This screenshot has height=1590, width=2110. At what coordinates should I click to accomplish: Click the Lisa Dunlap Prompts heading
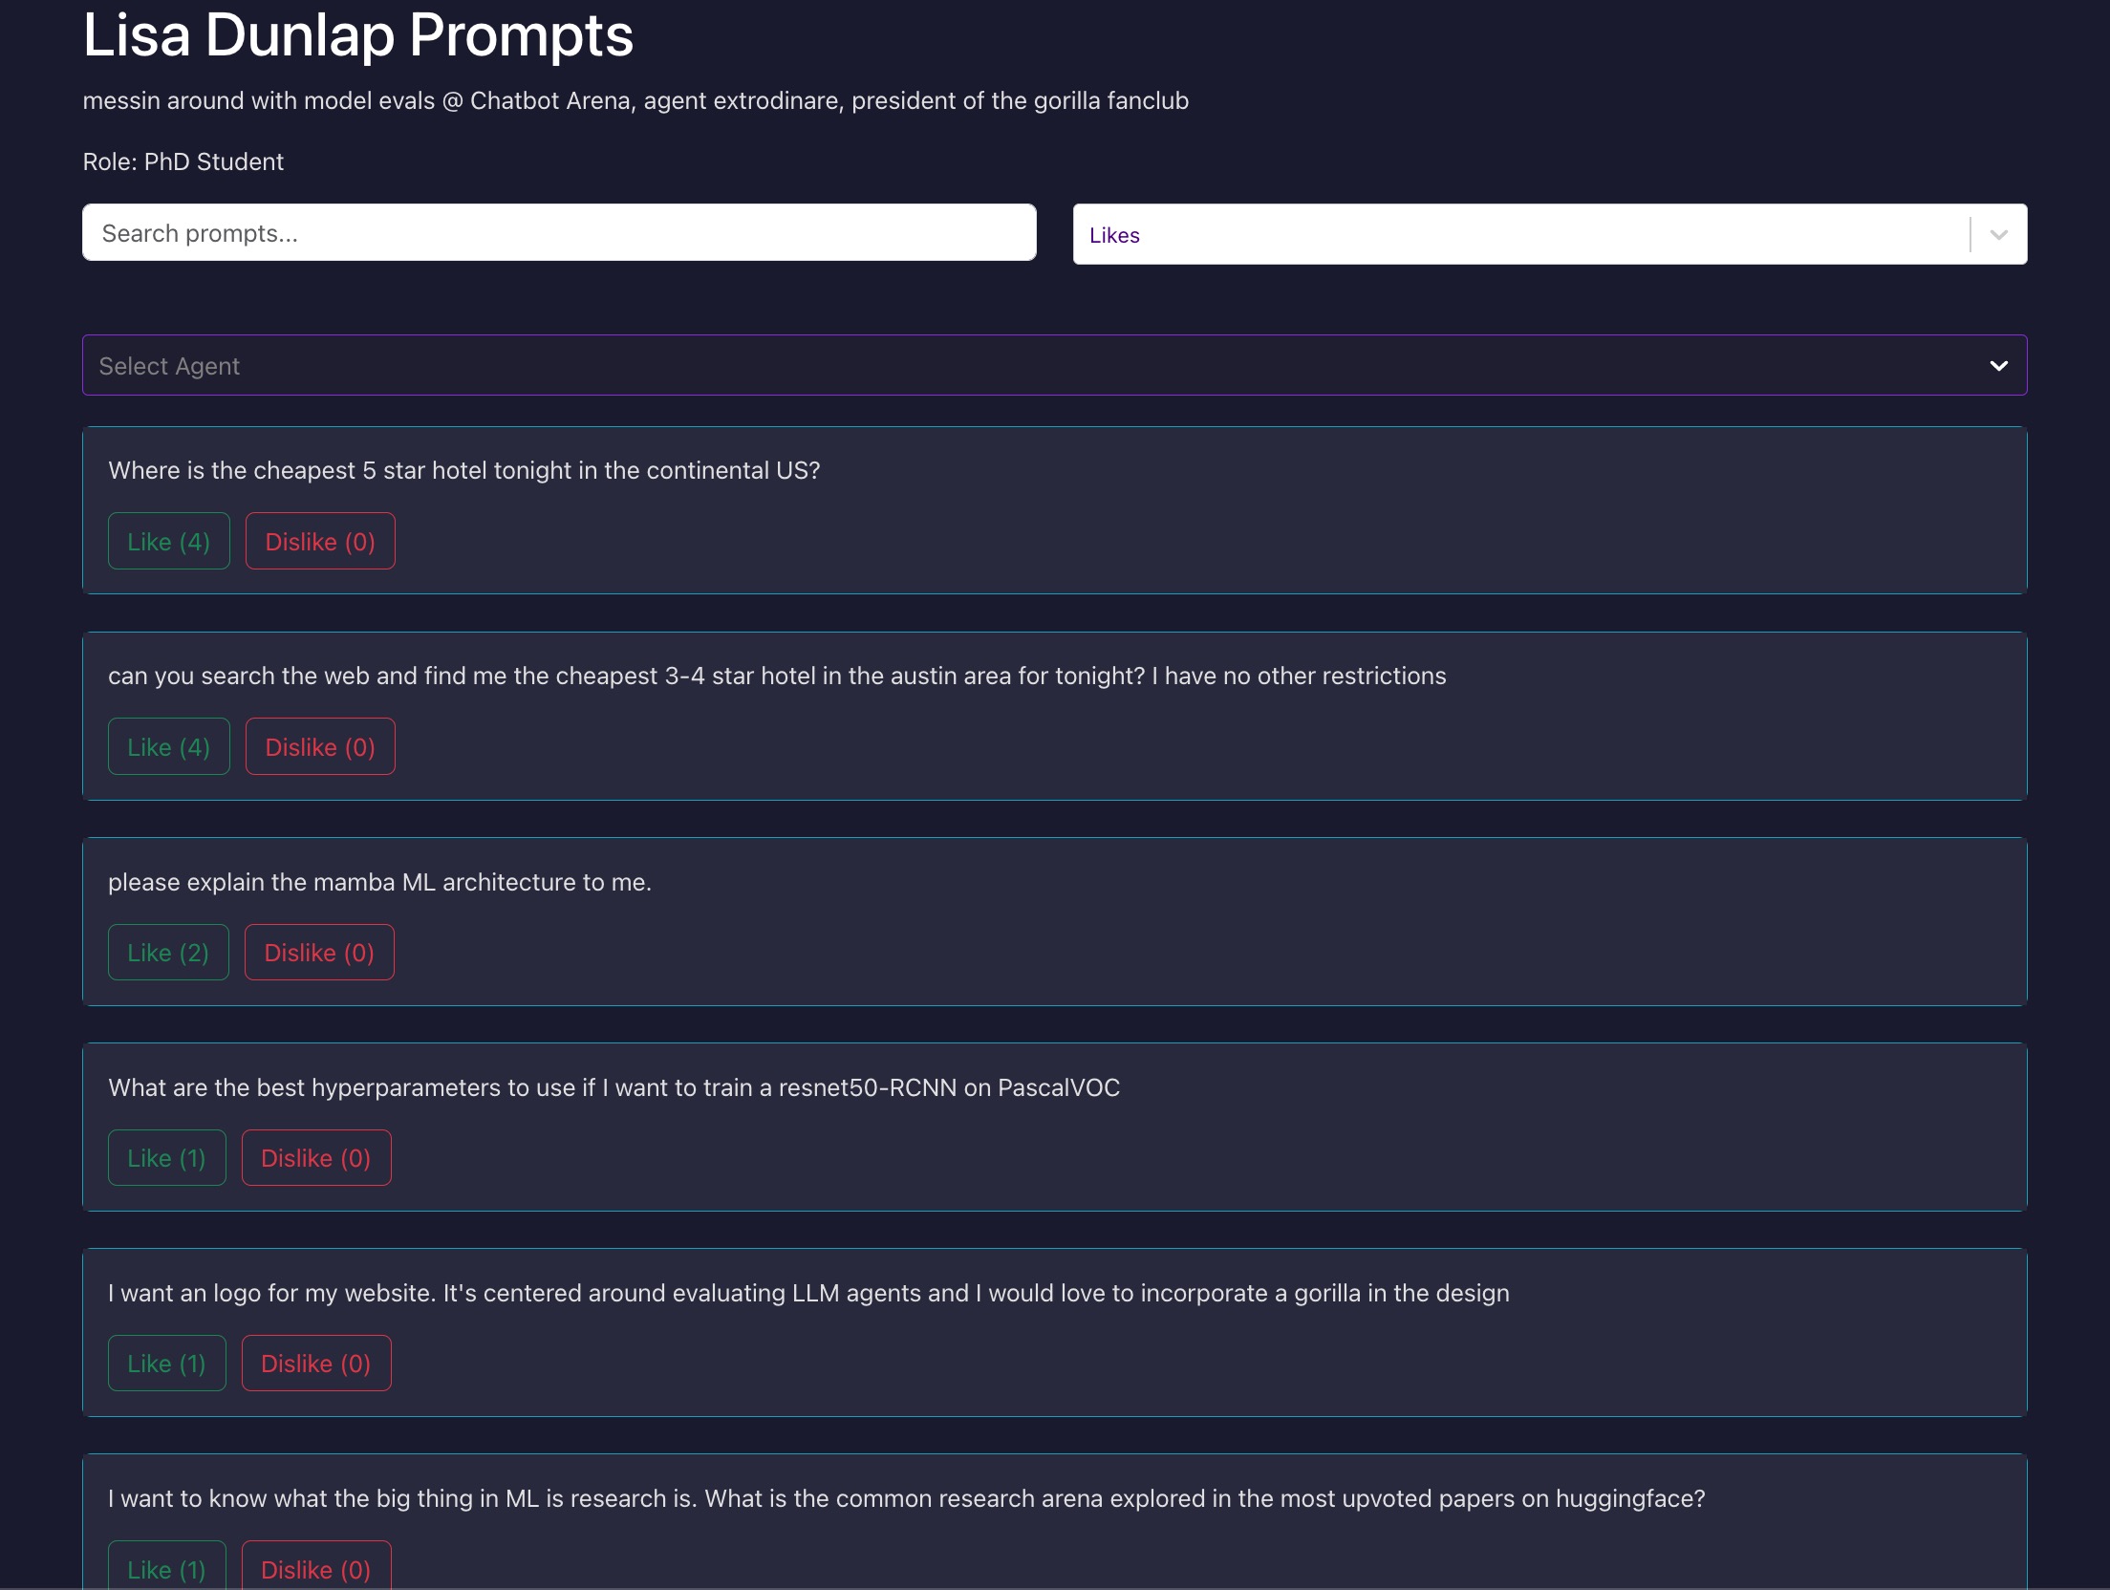[x=357, y=36]
